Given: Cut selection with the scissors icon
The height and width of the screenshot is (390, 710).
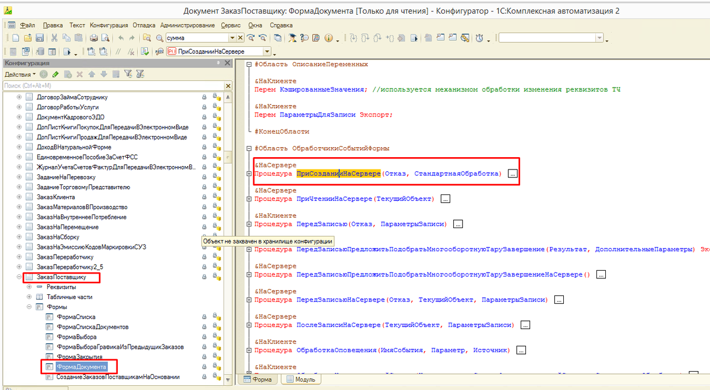Looking at the screenshot, I should [54, 38].
